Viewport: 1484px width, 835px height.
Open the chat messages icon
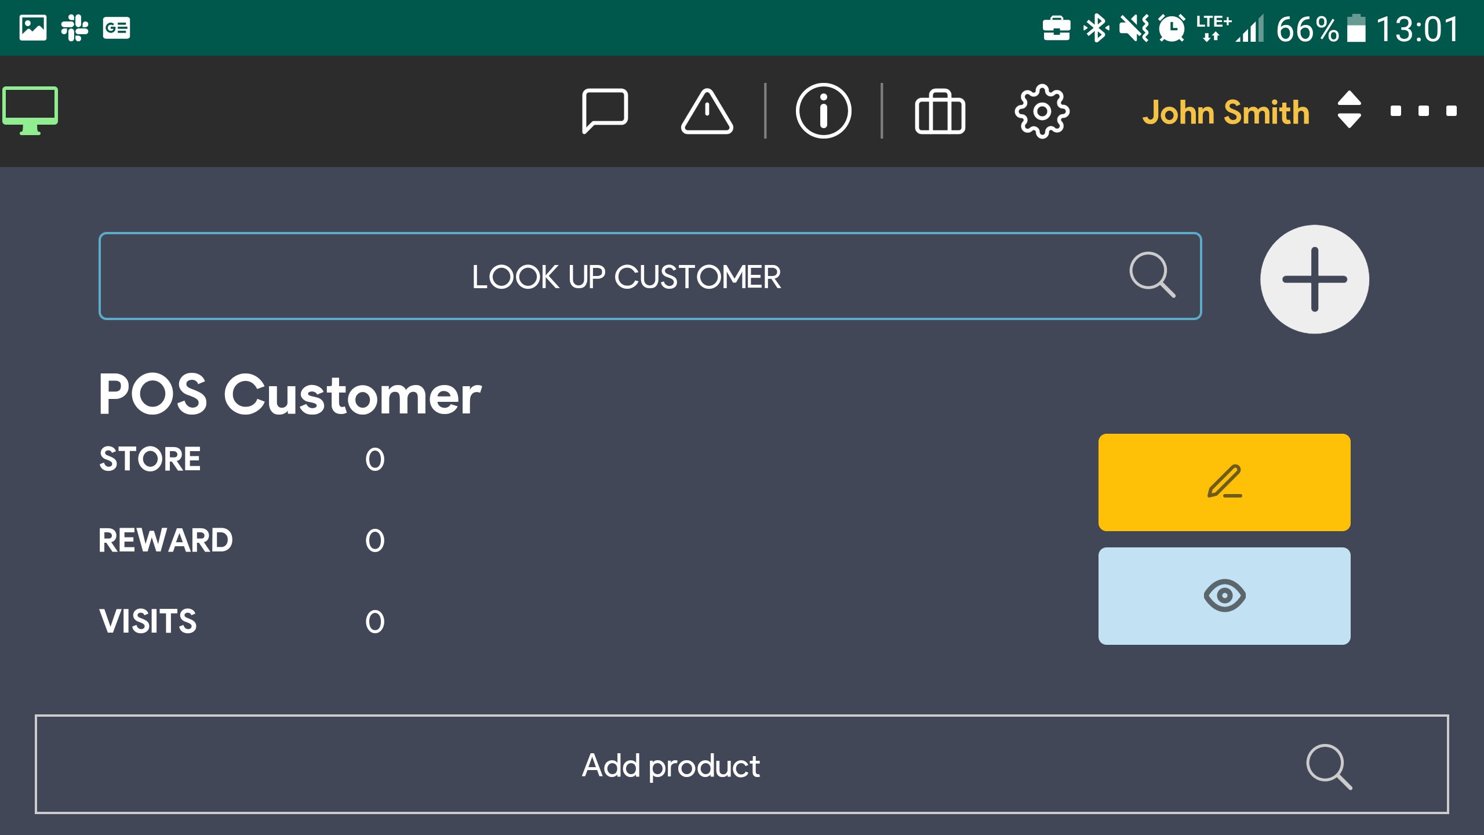click(x=605, y=111)
